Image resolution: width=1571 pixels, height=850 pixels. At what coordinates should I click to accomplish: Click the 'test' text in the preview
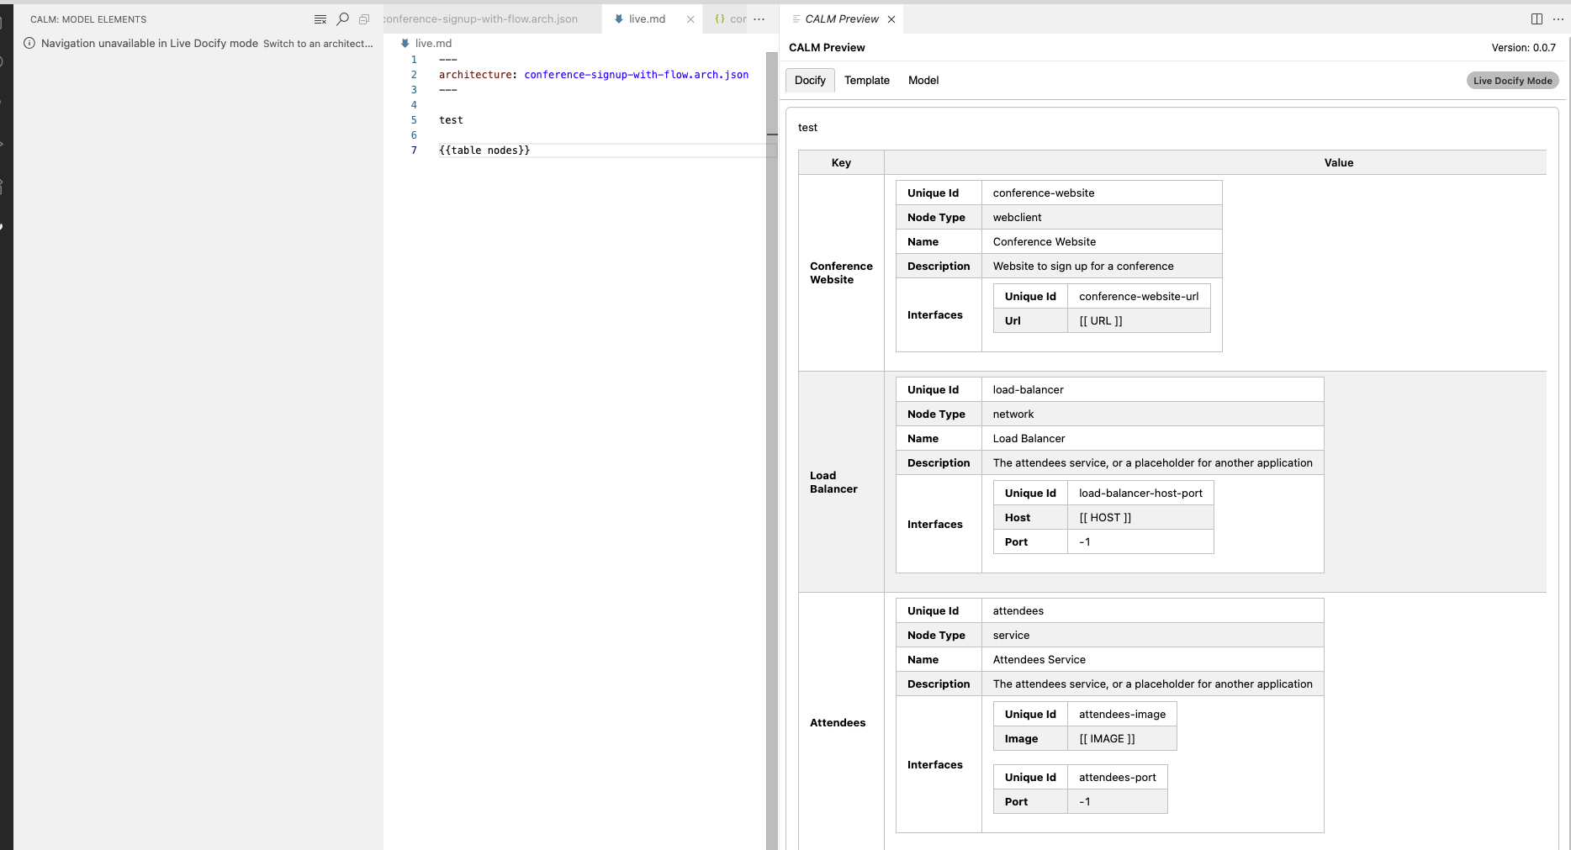(x=807, y=127)
